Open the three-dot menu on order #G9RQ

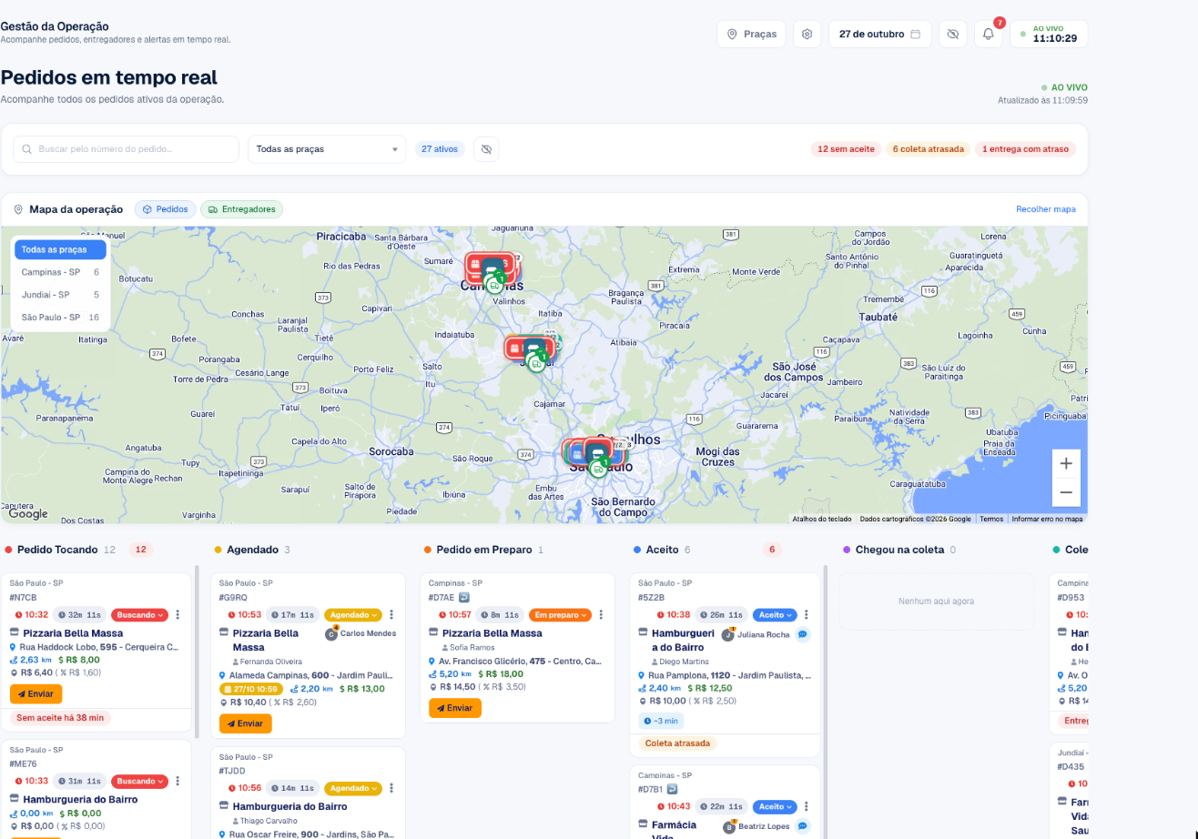pos(391,614)
